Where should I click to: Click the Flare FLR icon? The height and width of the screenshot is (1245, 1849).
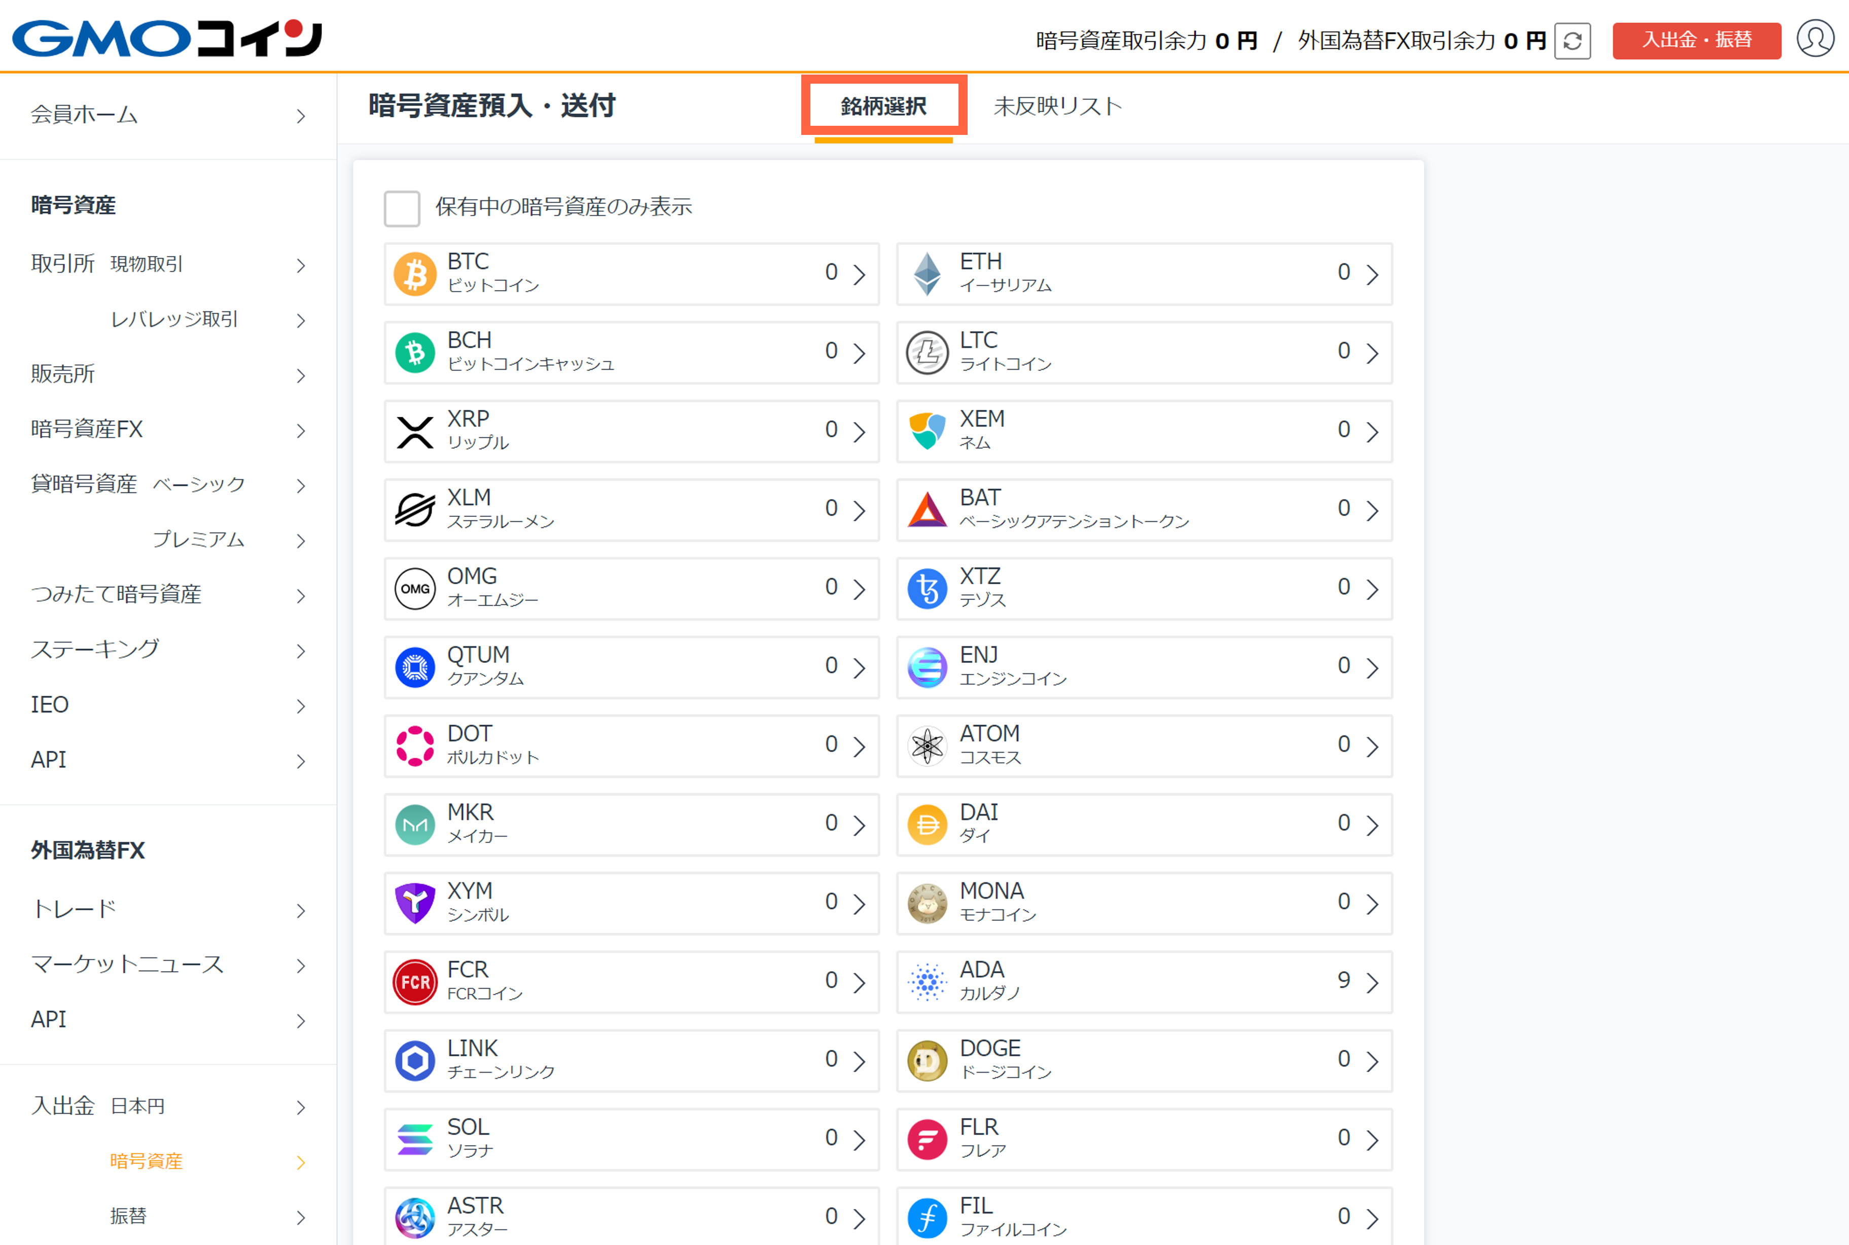[927, 1139]
